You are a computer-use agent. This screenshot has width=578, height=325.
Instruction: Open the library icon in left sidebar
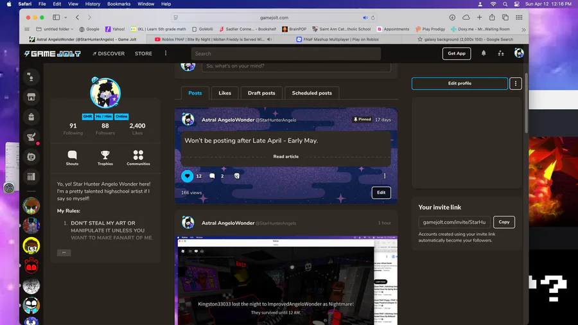(31, 177)
